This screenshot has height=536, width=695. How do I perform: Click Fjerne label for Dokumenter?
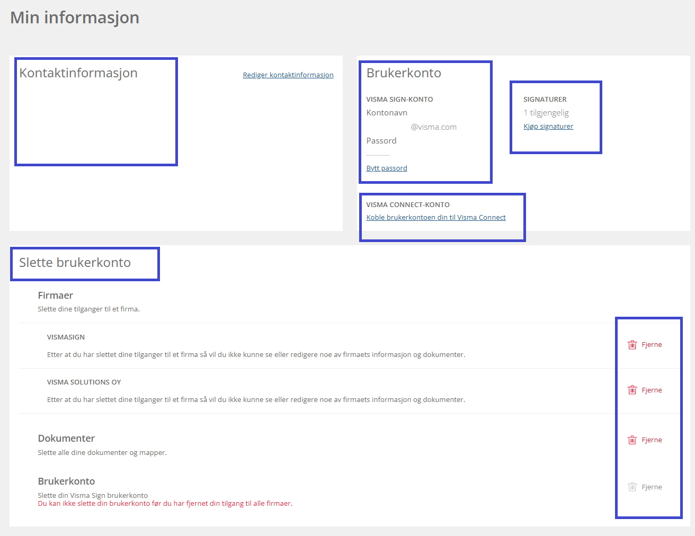pos(652,440)
